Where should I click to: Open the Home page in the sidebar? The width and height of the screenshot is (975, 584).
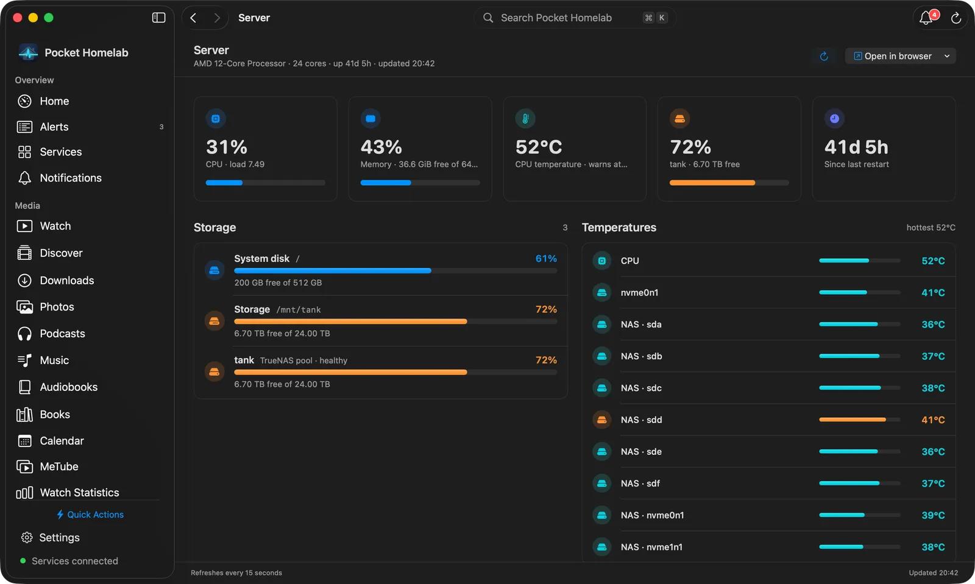pos(90,101)
